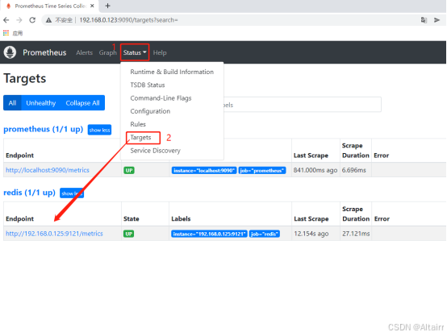Image resolution: width=447 pixels, height=336 pixels.
Task: Open the localhost:9090/metrics endpoint link
Action: coord(48,170)
